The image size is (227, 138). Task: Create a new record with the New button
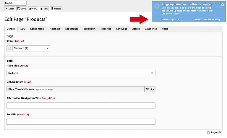[x=44, y=9]
